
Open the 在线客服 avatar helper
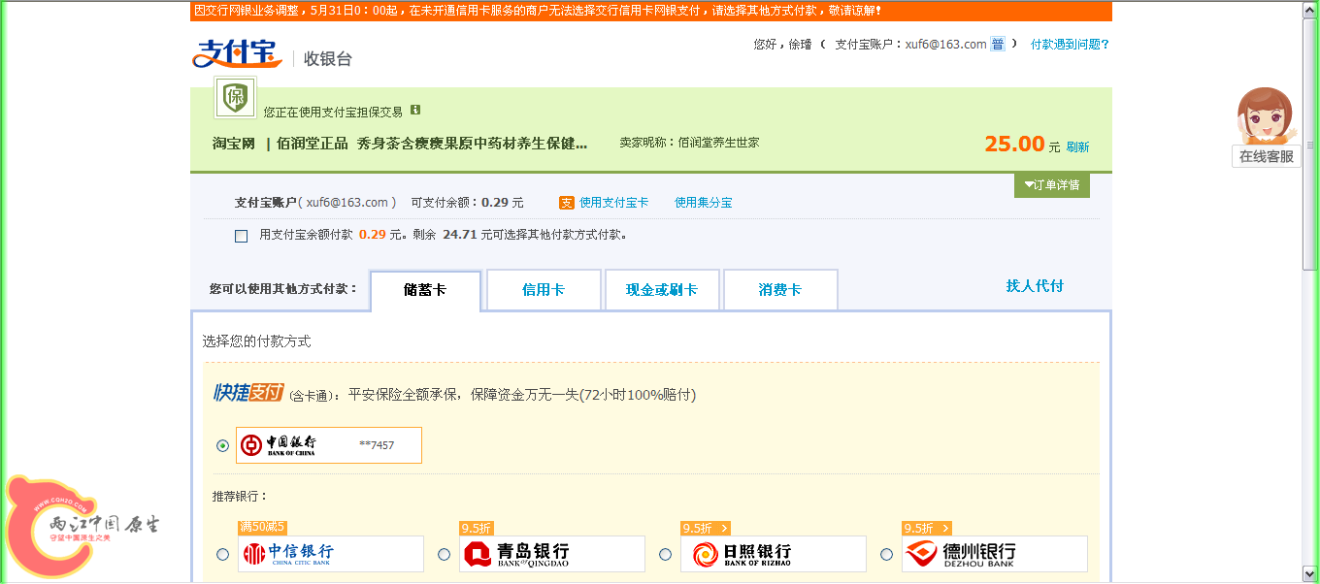click(1266, 116)
